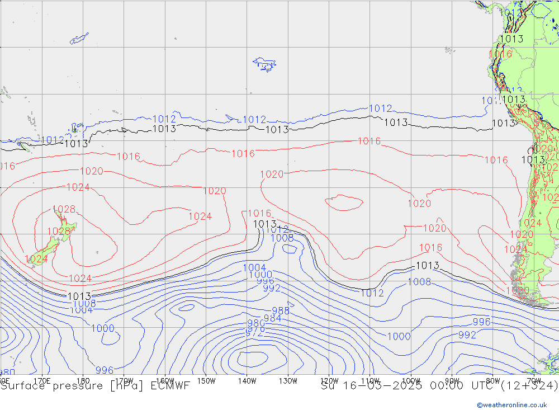
Task: Click the 150W longitude axis label
Action: point(206,381)
